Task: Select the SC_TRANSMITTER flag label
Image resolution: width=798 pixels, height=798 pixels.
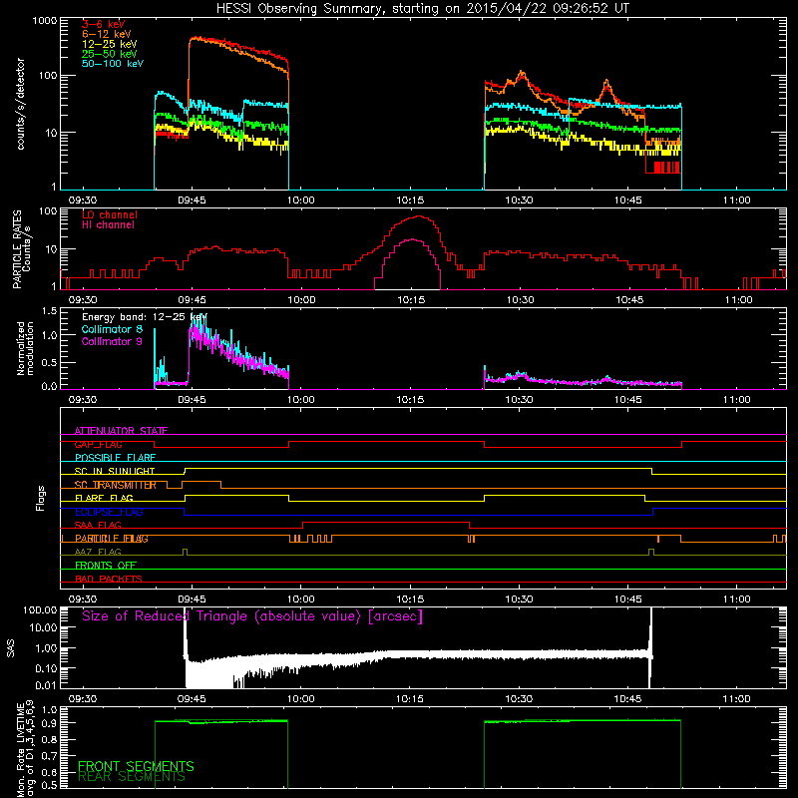Action: (x=116, y=485)
